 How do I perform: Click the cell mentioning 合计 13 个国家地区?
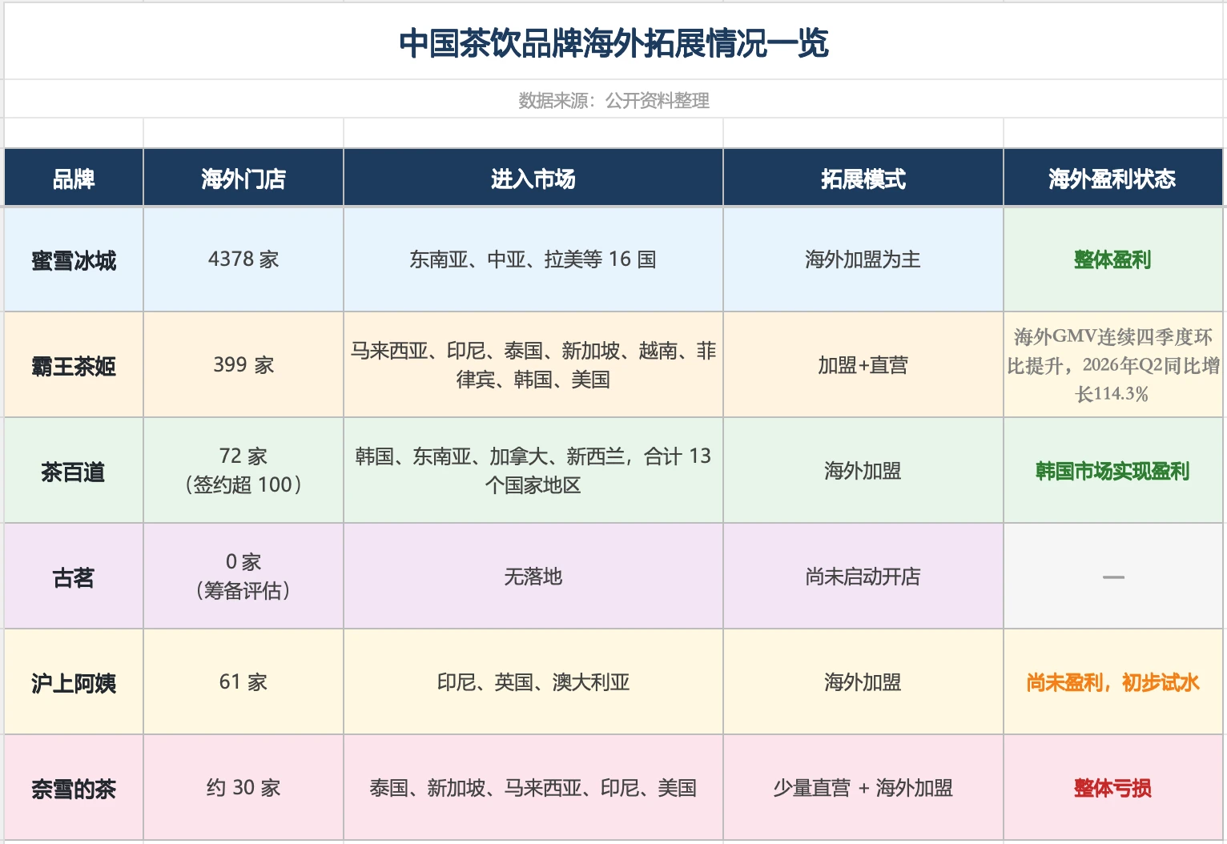pos(533,471)
